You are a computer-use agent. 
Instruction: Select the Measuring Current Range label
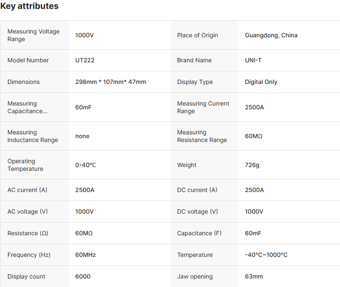click(x=203, y=107)
